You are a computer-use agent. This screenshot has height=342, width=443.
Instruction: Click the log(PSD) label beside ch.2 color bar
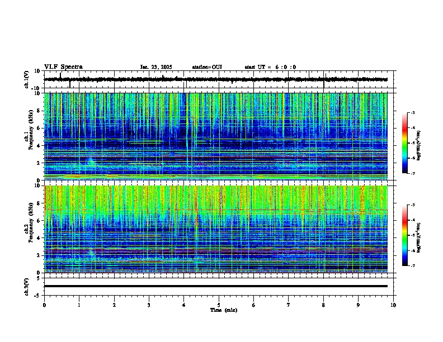click(419, 237)
